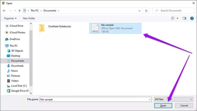Toggle the preview pane

(184, 19)
